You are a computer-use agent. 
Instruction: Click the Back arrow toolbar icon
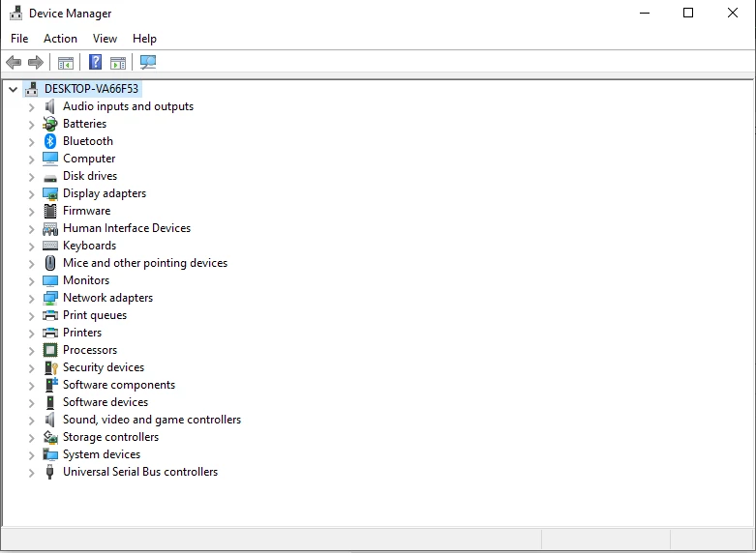[14, 62]
